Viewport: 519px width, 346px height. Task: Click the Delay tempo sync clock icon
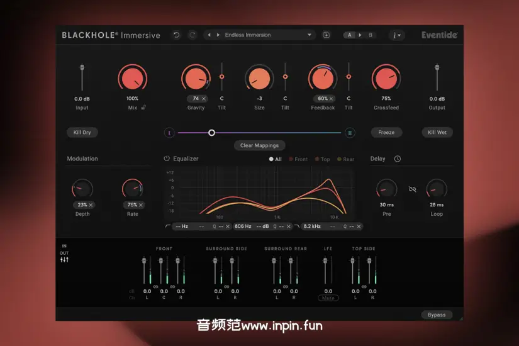(x=398, y=159)
